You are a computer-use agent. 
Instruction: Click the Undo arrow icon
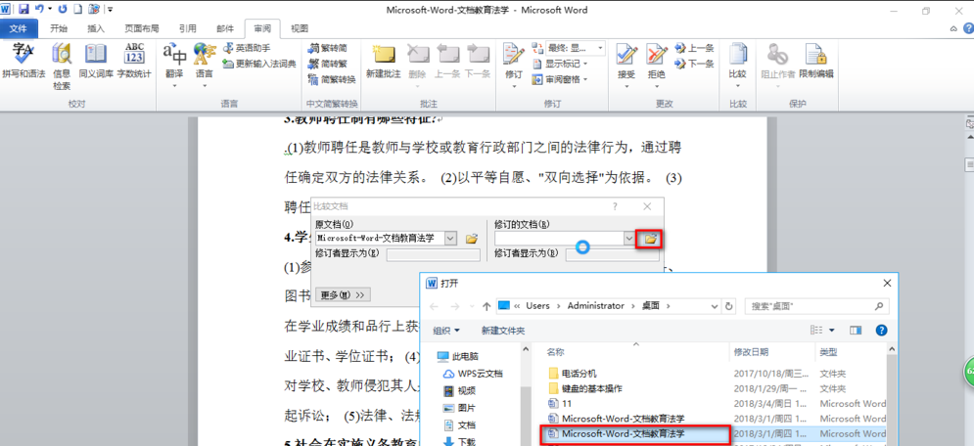[x=40, y=10]
